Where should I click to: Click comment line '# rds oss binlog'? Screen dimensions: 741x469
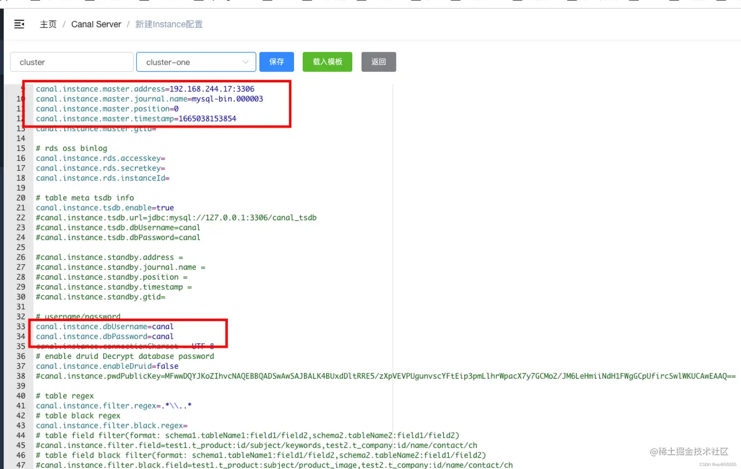coord(72,148)
